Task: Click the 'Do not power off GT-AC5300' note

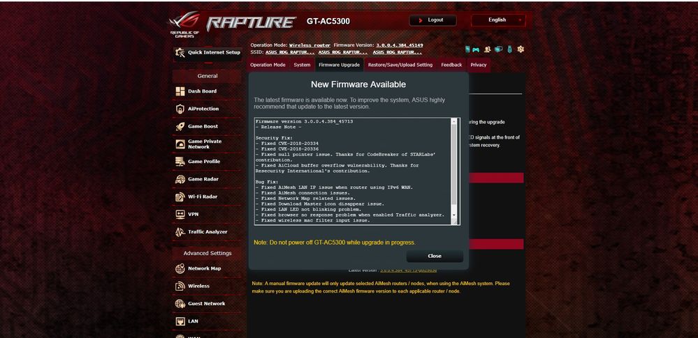Action: [335, 243]
